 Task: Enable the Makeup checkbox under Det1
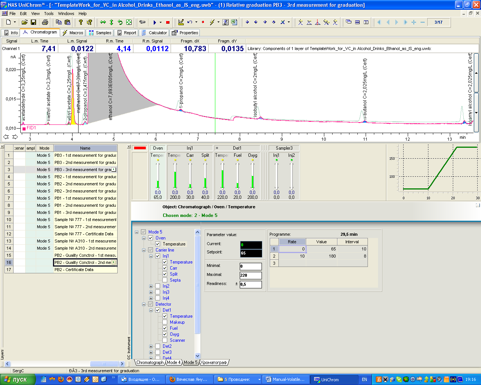click(165, 322)
